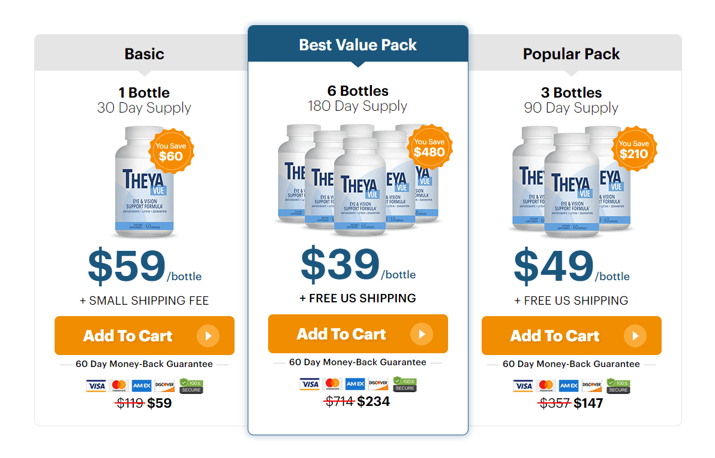Viewport: 715px width, 458px height.
Task: Click the arrow inside Basic Add To Cart button
Action: click(209, 336)
